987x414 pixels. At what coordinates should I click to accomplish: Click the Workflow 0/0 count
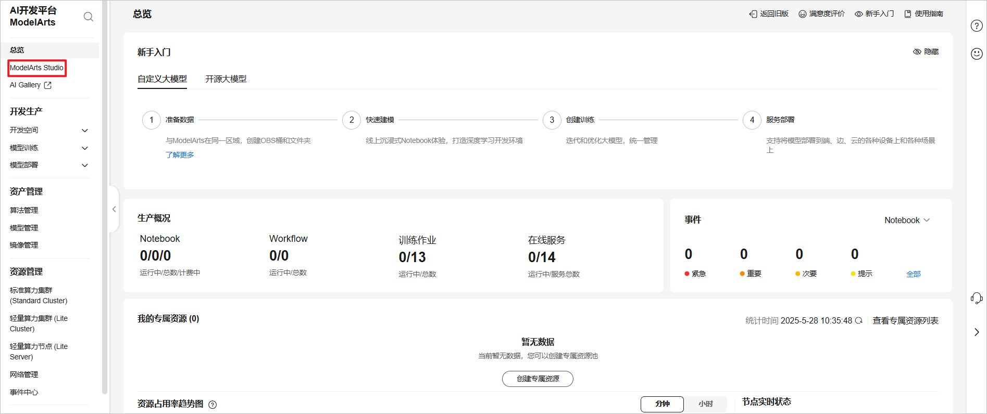point(279,256)
